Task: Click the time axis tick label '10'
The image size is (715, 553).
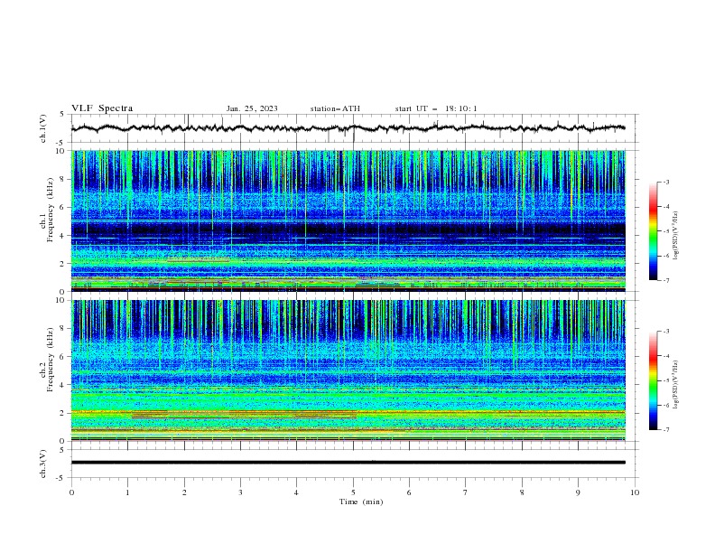Action: [635, 492]
